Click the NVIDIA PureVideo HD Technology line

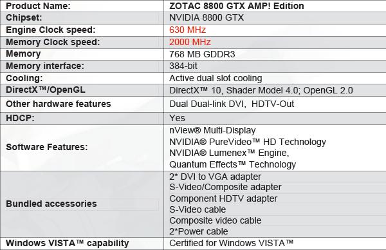click(248, 142)
